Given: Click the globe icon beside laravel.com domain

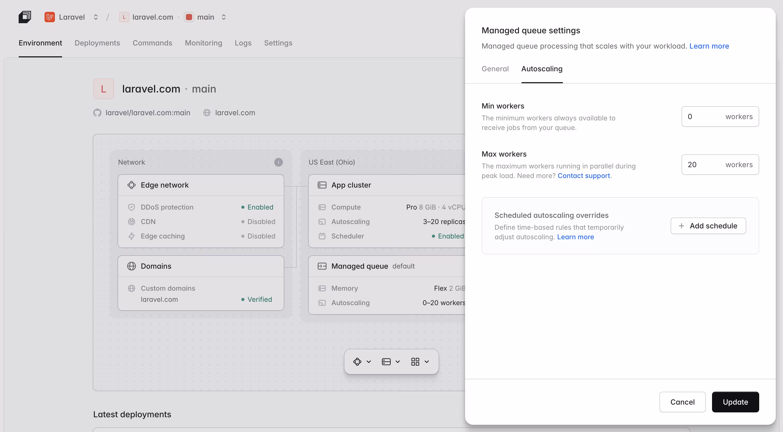Looking at the screenshot, I should point(207,113).
